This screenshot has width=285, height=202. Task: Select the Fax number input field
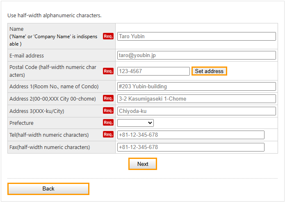[x=191, y=147]
